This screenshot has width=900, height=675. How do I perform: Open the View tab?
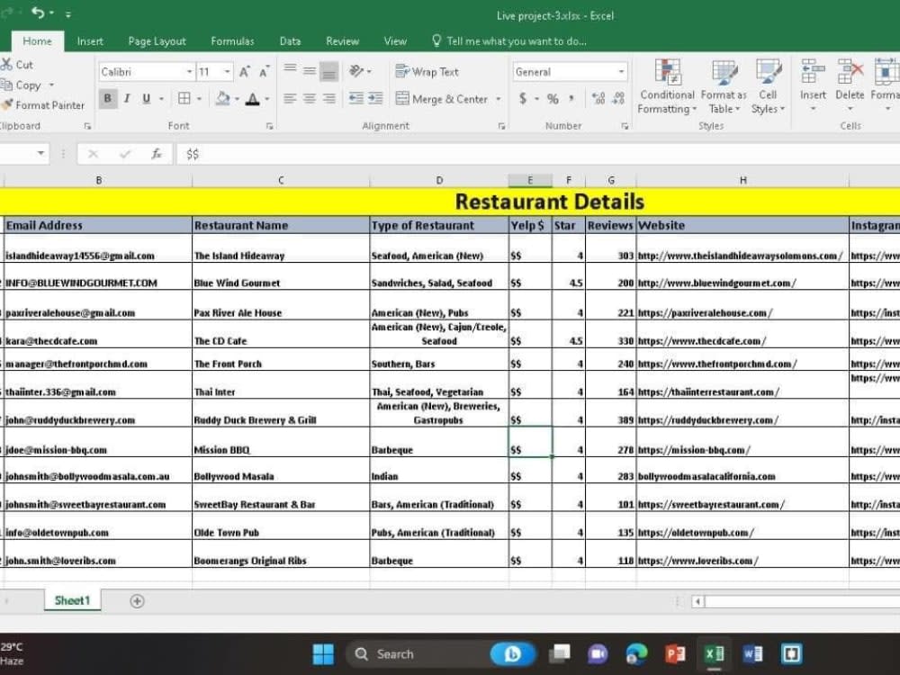[x=395, y=41]
